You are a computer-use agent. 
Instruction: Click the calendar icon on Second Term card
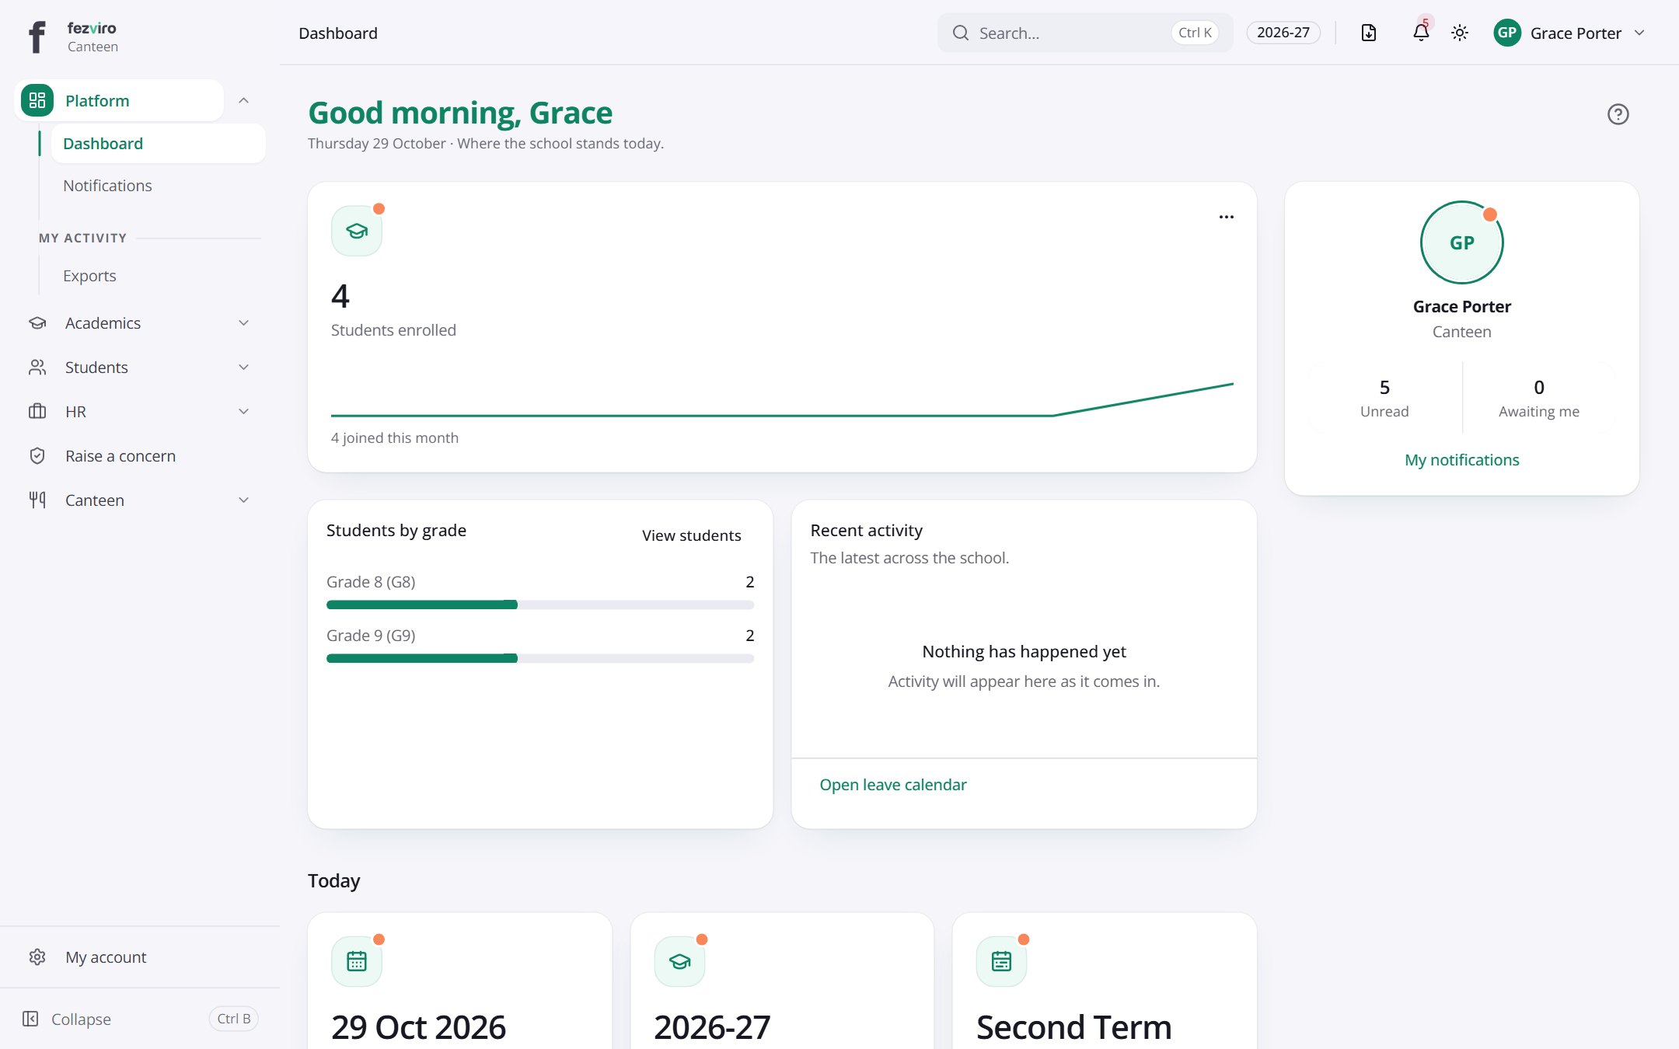pos(1001,961)
